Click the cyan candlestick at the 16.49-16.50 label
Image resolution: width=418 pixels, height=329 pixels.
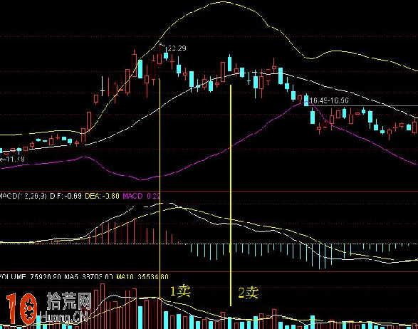[306, 100]
